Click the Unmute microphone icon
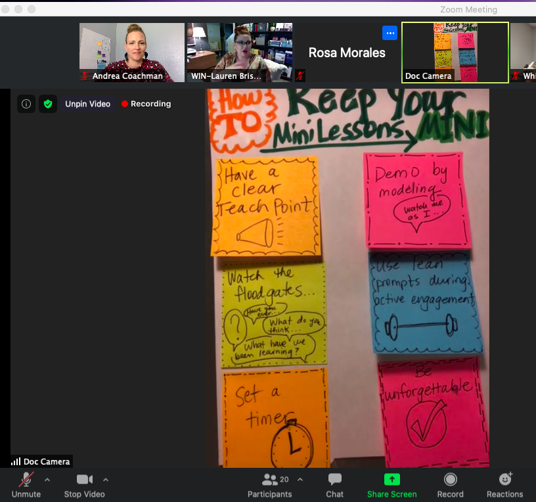 click(26, 479)
